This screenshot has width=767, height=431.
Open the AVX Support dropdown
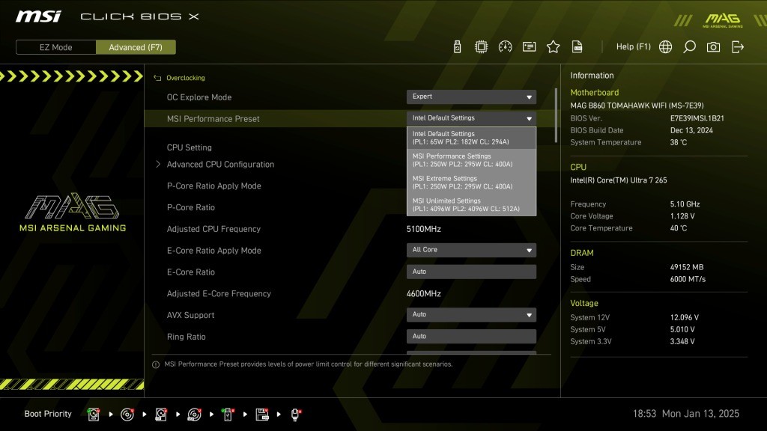(471, 315)
